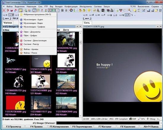Click the colorful circle toolbar icon
Screen dimensions: 163x130
[71, 10]
